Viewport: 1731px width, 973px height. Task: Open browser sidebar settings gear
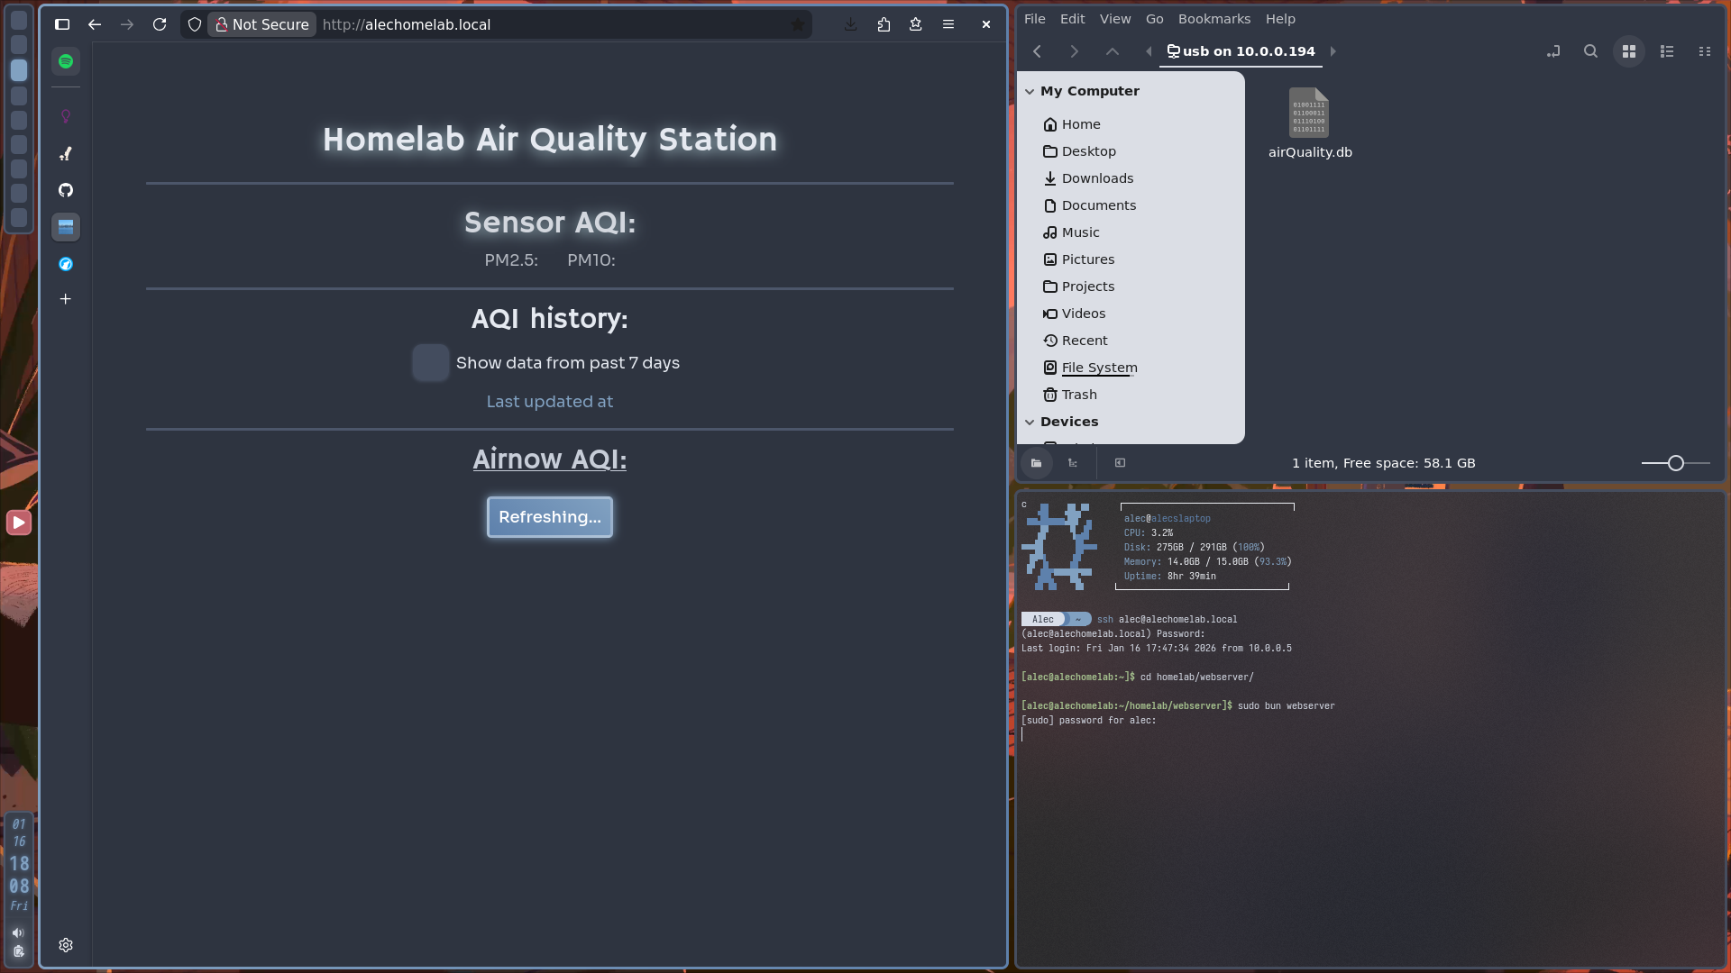pos(66,945)
